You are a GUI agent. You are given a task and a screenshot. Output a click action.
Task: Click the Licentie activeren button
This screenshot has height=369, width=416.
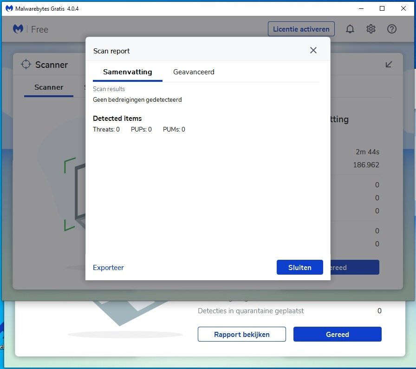(x=301, y=29)
